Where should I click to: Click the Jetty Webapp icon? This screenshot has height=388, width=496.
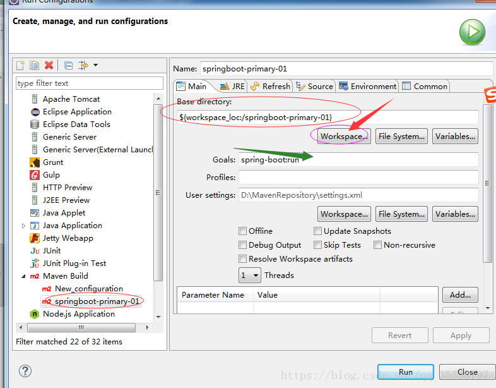35,238
